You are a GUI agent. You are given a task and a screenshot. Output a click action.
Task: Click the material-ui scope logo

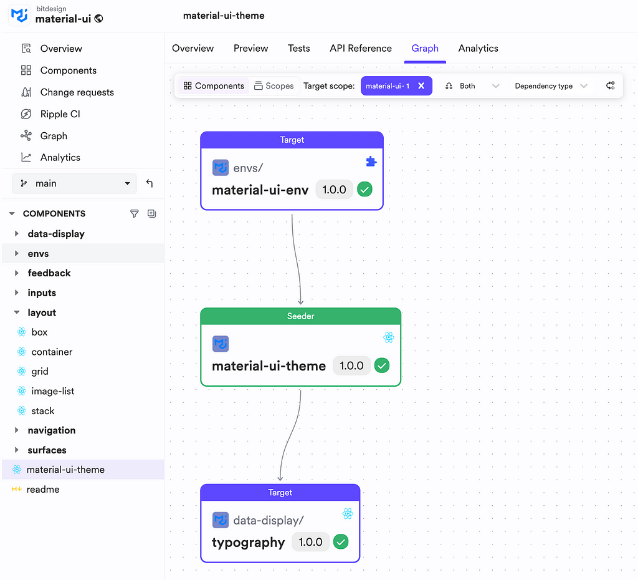point(19,16)
